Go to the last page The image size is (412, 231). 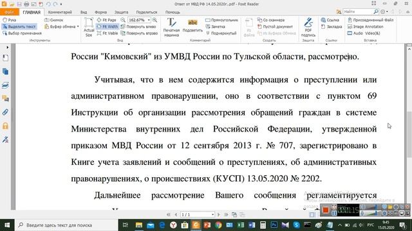point(226,214)
